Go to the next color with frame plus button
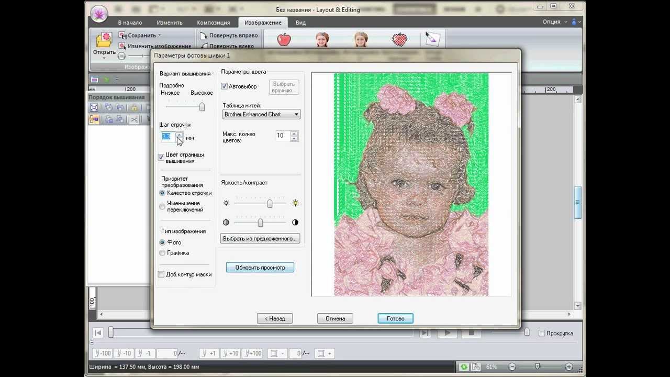The width and height of the screenshot is (670, 377). pyautogui.click(x=325, y=353)
